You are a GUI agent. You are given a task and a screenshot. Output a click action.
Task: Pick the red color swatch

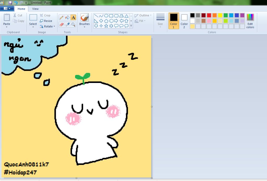pyautogui.click(x=209, y=15)
